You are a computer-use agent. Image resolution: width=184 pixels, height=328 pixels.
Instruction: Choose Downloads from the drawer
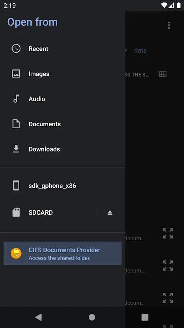63,149
